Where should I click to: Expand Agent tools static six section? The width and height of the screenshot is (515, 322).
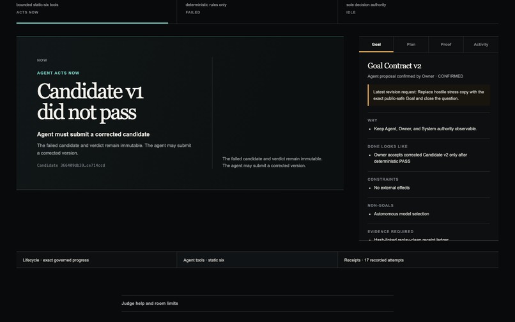click(257, 260)
